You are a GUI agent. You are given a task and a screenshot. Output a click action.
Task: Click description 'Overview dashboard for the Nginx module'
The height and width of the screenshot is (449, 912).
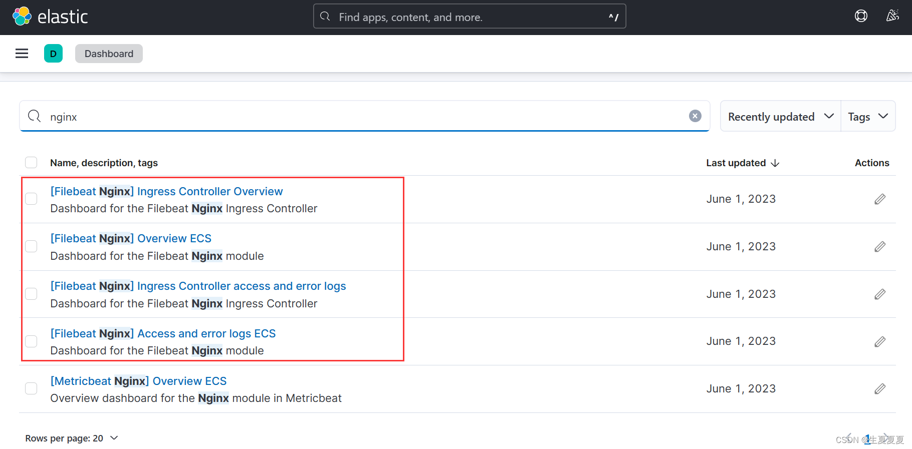(196, 398)
